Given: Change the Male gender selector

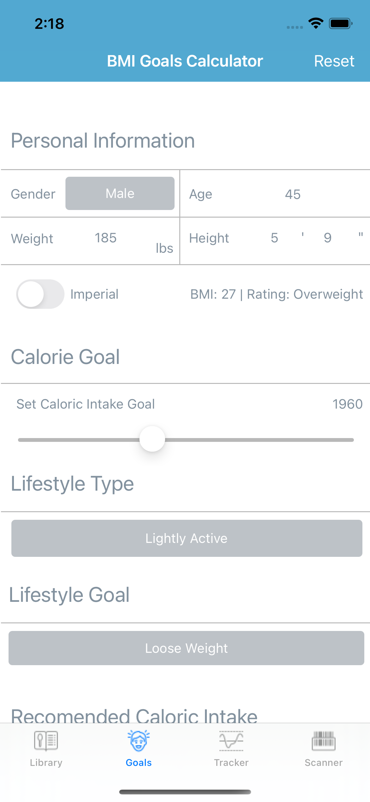Looking at the screenshot, I should coord(120,193).
